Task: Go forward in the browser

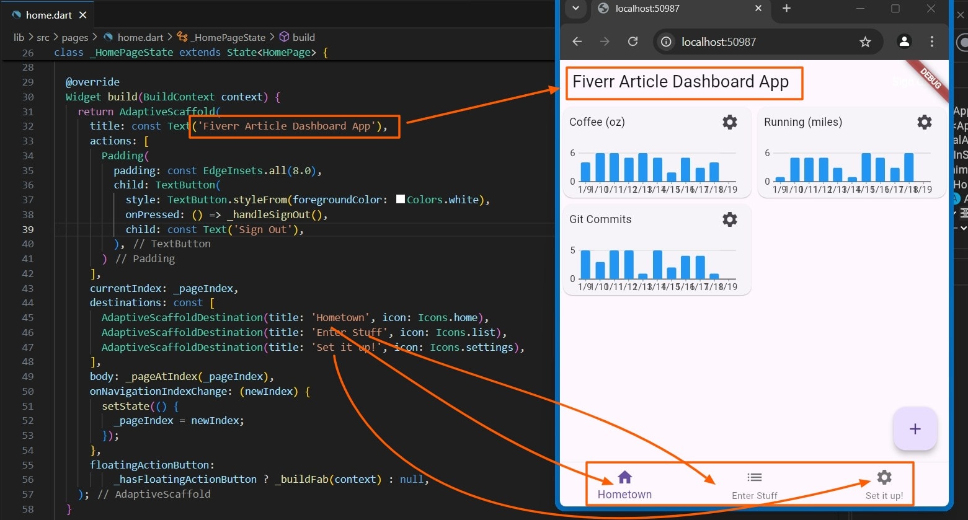Action: [605, 42]
